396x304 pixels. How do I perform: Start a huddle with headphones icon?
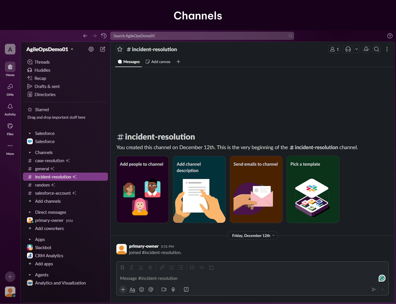(x=348, y=49)
